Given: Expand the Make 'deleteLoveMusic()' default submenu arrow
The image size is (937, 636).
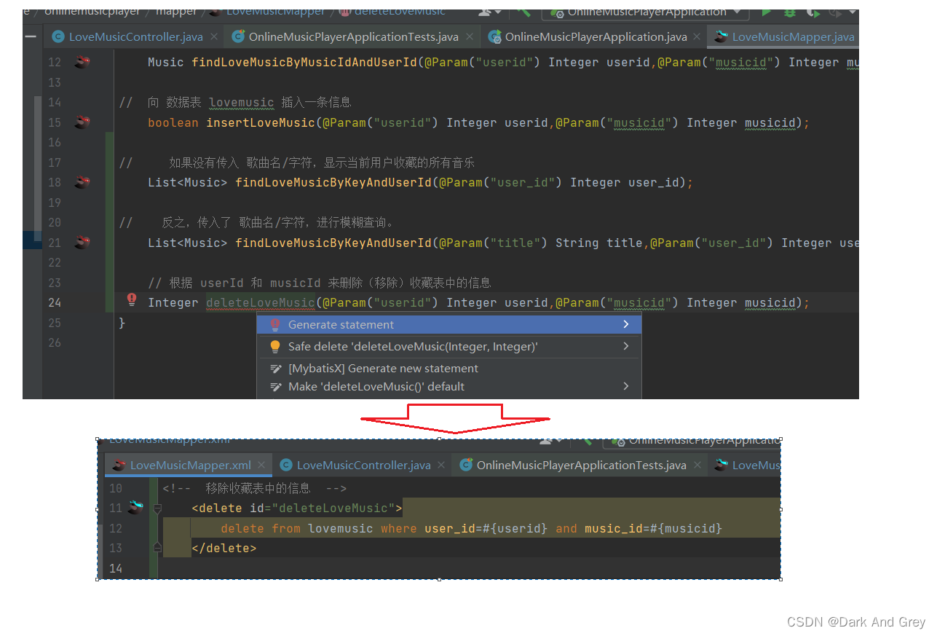Looking at the screenshot, I should [x=626, y=386].
